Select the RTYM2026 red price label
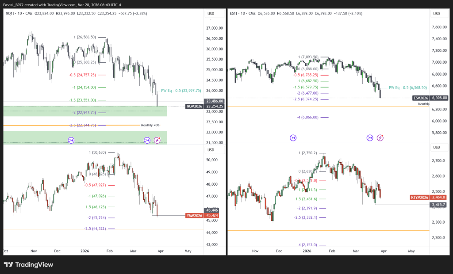The height and width of the screenshot is (274, 453). [419, 197]
